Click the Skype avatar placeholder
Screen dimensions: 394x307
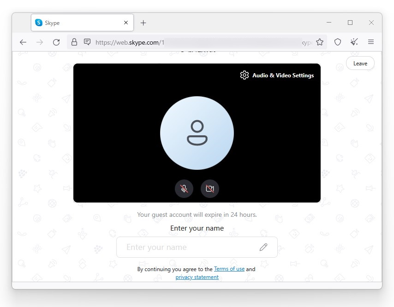[197, 133]
